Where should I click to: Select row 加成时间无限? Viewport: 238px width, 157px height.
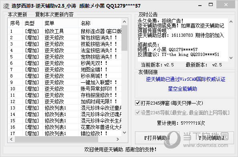click(65, 101)
